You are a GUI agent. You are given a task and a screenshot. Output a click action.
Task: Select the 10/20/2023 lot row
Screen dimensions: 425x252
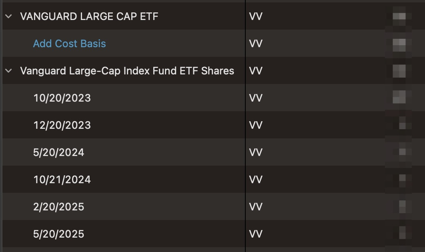point(212,98)
